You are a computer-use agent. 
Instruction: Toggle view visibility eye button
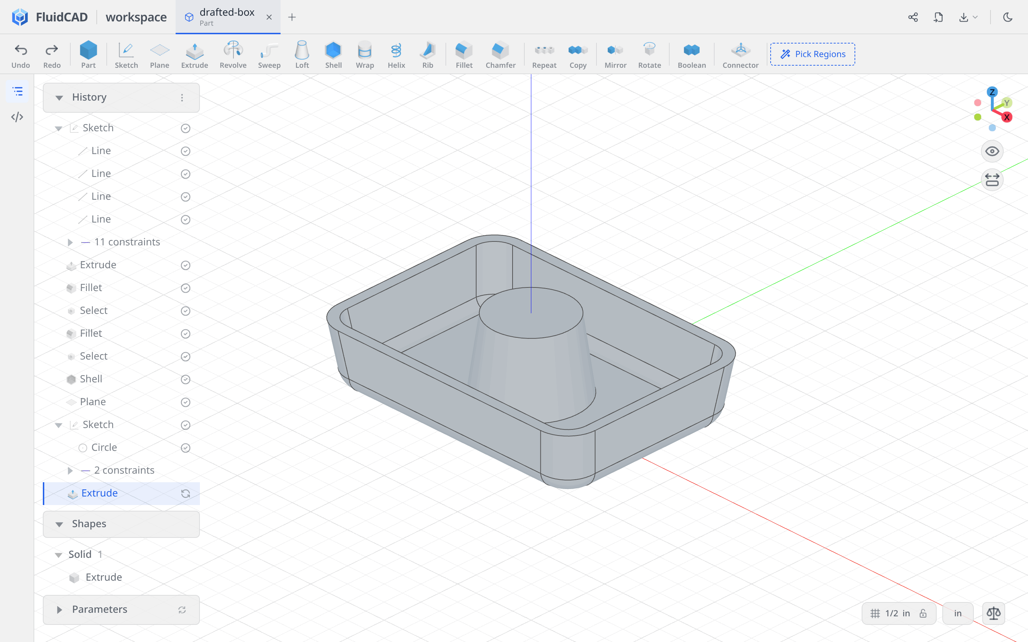[x=992, y=151]
